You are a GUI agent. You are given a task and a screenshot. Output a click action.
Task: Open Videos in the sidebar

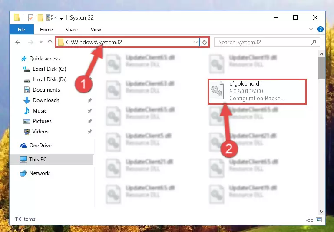(40, 132)
